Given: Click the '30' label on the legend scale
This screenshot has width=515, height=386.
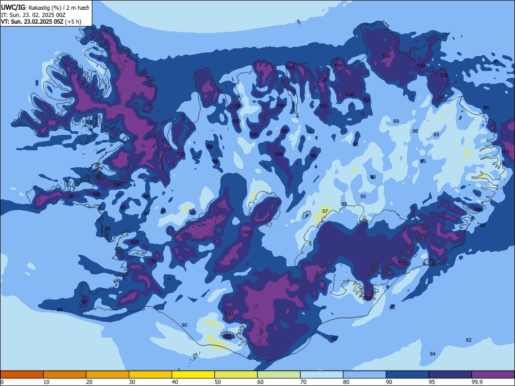Looking at the screenshot, I should pyautogui.click(x=132, y=382).
